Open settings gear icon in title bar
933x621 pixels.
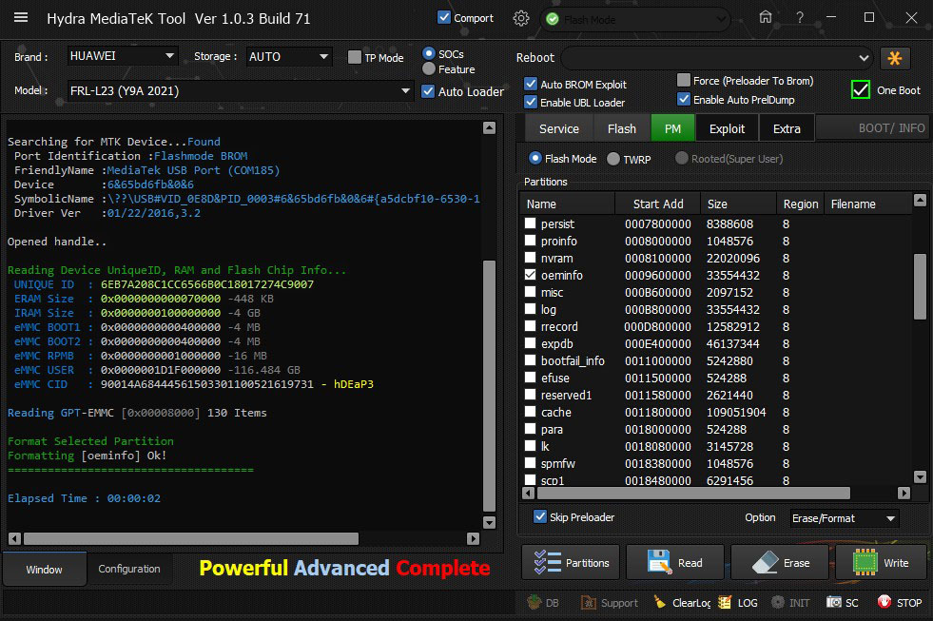(x=521, y=18)
